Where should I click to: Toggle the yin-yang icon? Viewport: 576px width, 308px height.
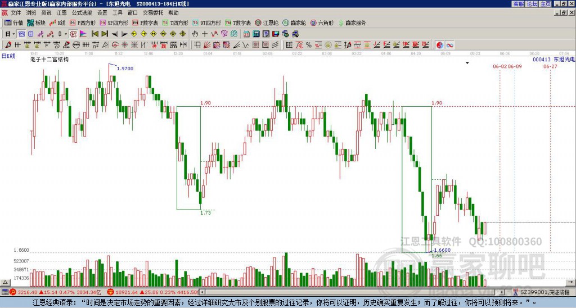(x=440, y=45)
